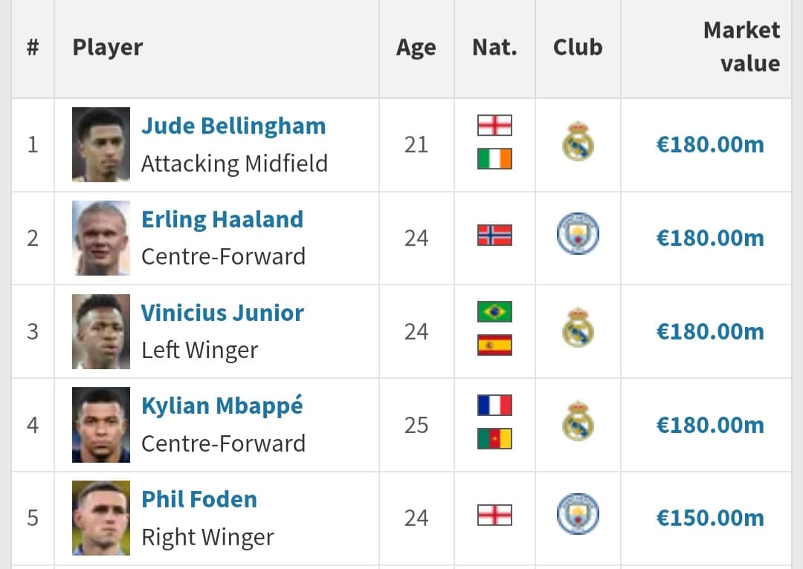803x569 pixels.
Task: Click France flag in Mbappé's row
Action: tap(494, 405)
